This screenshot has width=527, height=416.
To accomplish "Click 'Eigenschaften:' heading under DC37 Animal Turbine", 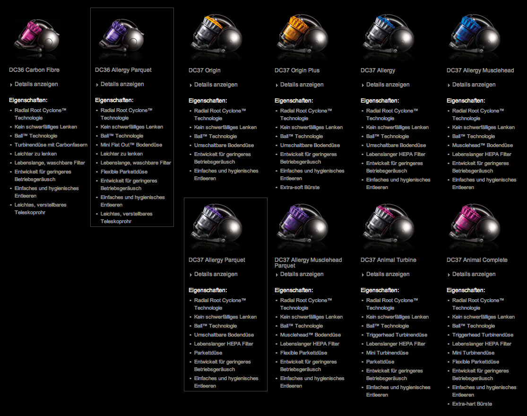I will [x=380, y=290].
